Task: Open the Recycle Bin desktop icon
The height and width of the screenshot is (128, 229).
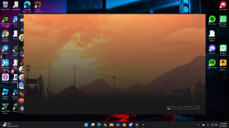Action: [5, 6]
